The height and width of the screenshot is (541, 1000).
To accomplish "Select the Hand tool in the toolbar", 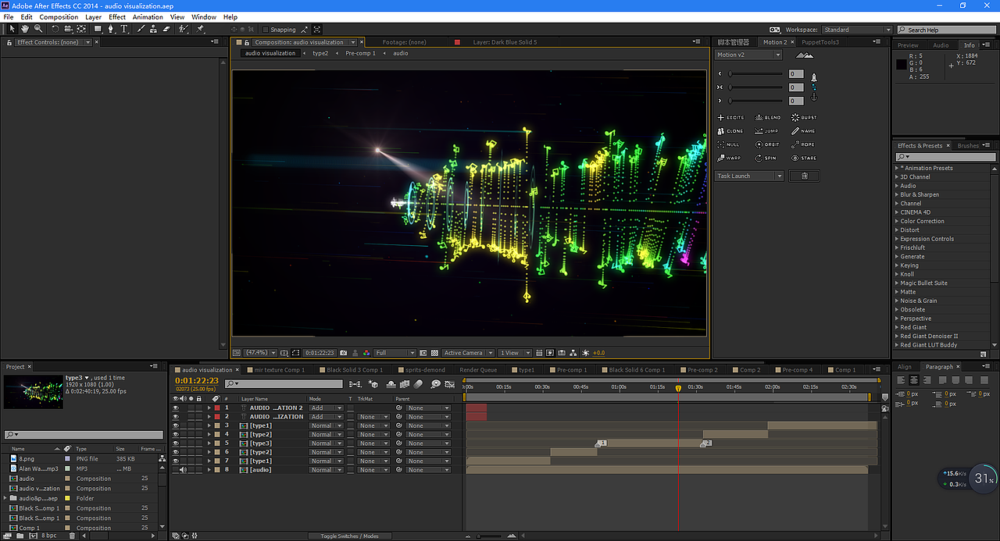I will click(25, 29).
